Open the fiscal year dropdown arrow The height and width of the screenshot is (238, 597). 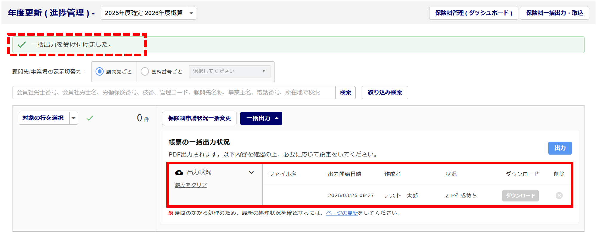(x=191, y=13)
